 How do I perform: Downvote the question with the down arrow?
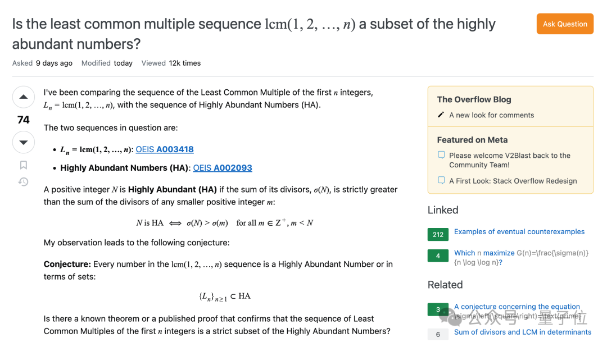pos(24,142)
